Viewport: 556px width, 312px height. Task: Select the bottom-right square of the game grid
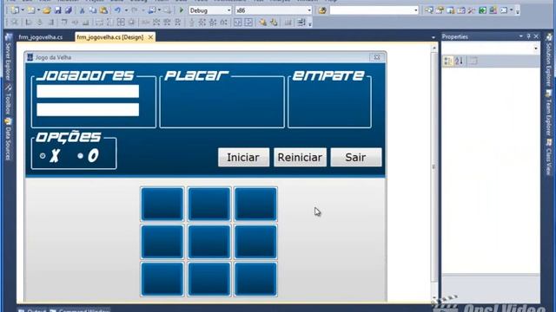255,279
